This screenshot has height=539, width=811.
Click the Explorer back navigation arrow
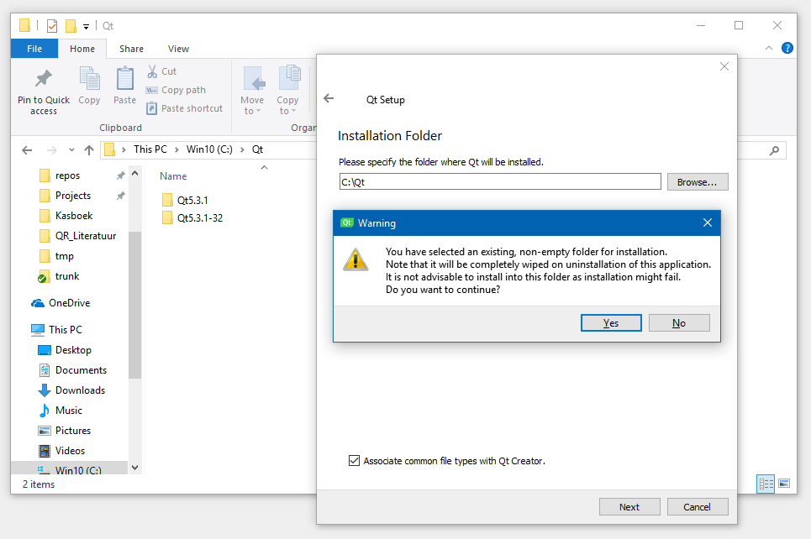(27, 150)
